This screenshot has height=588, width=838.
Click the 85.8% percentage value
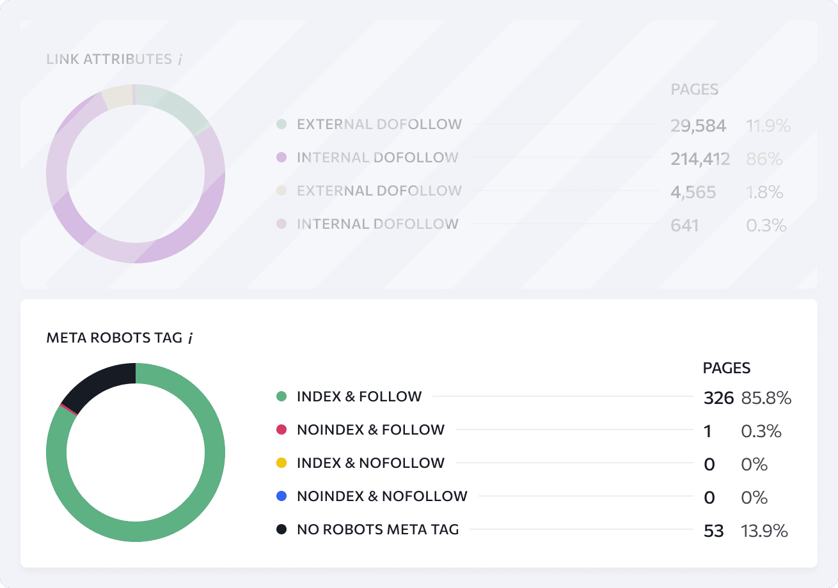(x=766, y=398)
